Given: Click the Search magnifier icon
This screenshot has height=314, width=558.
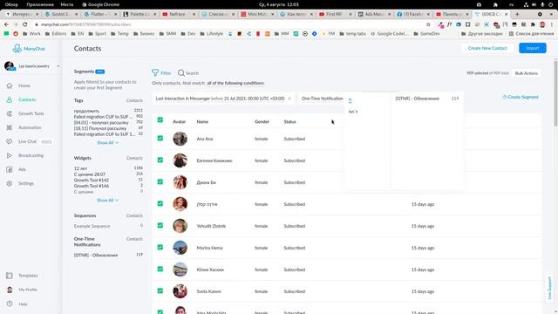Looking at the screenshot, I should click(x=181, y=72).
